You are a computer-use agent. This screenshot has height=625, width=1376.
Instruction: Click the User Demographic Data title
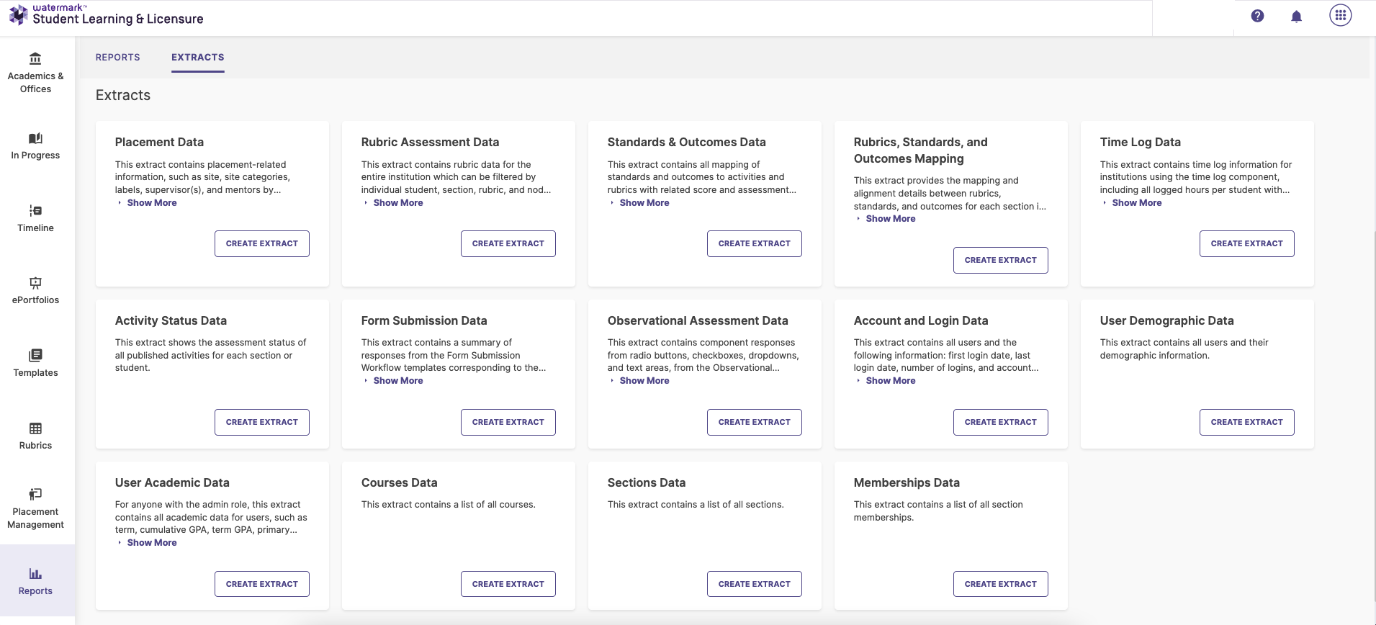(x=1166, y=321)
